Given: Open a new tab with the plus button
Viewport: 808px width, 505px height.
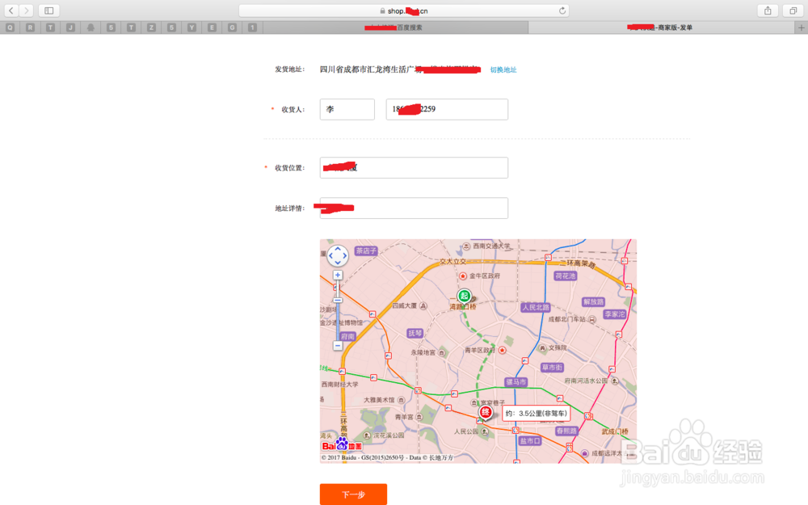Looking at the screenshot, I should [x=802, y=27].
